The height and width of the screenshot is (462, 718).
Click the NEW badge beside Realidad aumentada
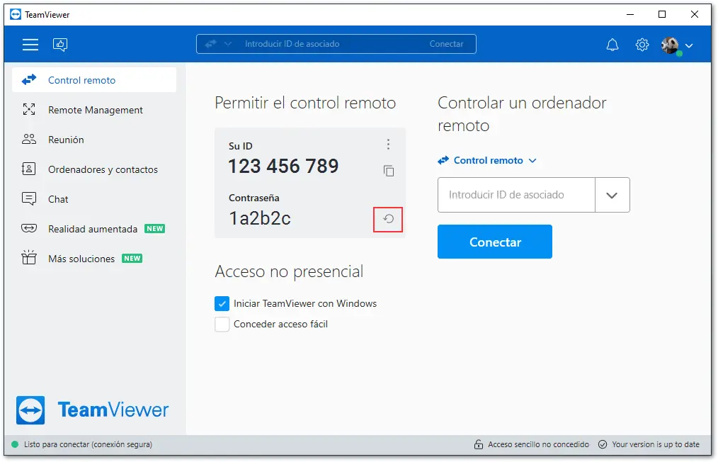pyautogui.click(x=155, y=228)
